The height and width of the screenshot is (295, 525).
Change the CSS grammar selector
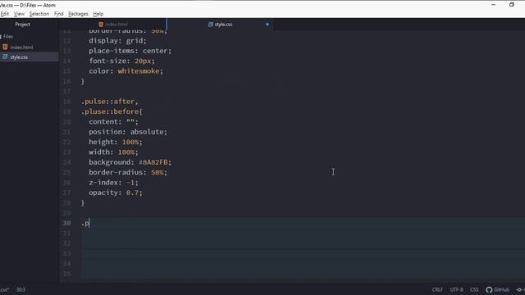(474, 289)
